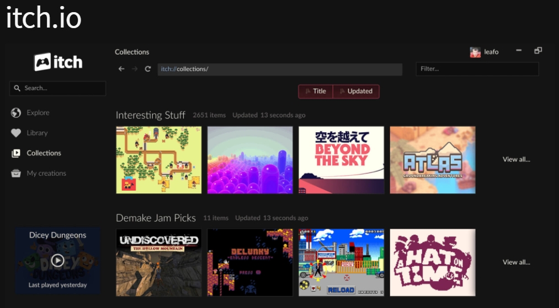Open the A Hat on Time thumbnail

[433, 262]
